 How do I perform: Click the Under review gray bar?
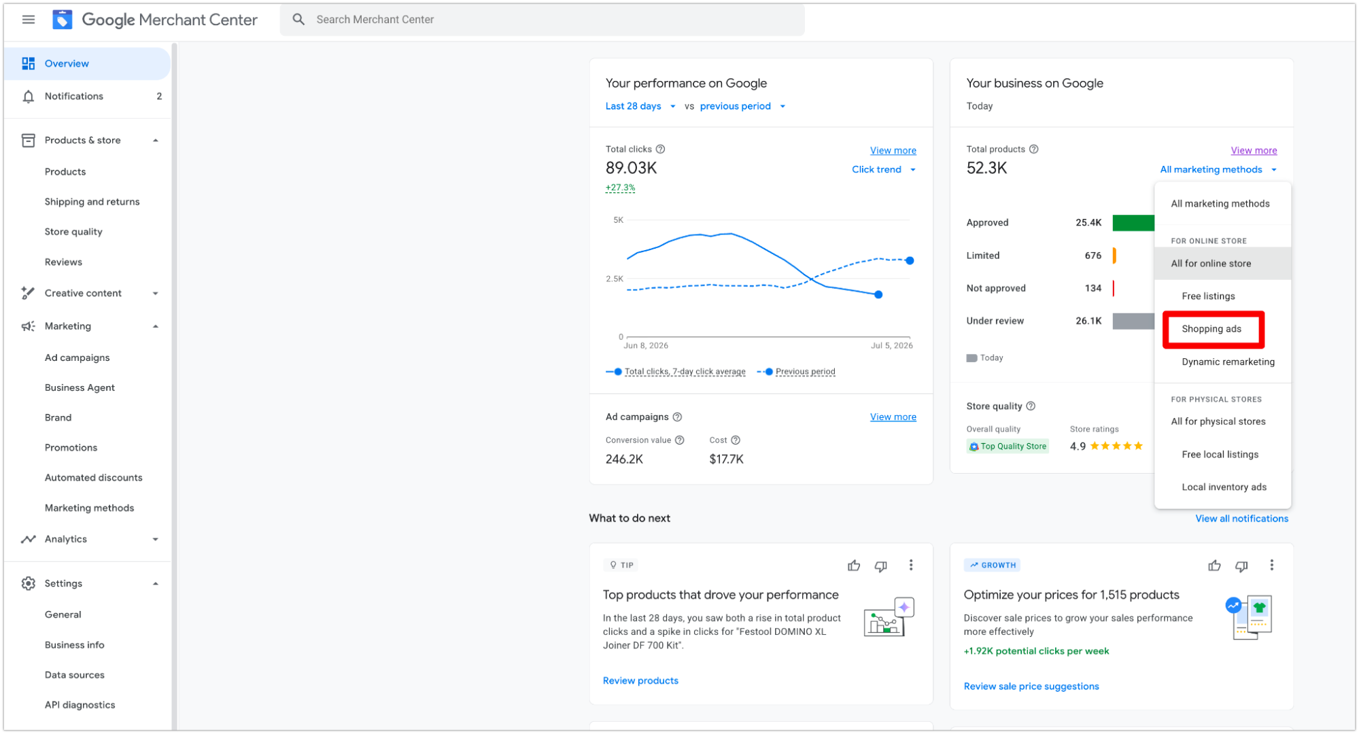coord(1133,321)
